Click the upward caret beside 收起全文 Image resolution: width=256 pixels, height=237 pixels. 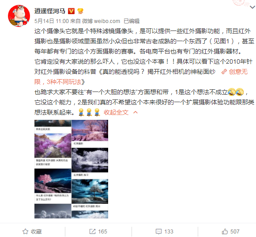[136, 112]
